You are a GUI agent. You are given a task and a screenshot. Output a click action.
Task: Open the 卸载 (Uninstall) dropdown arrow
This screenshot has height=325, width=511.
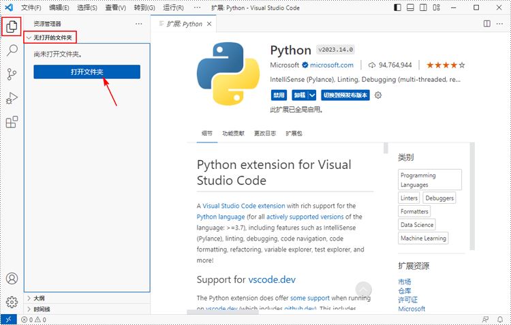311,95
